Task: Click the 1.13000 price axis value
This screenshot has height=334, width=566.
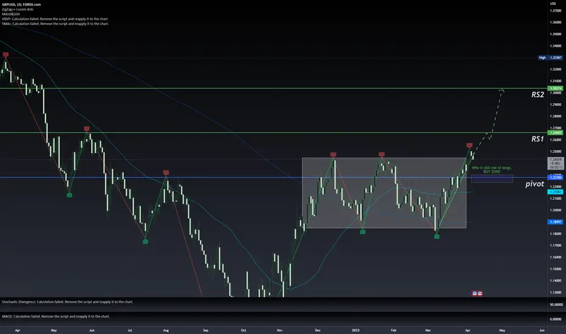Action: tap(556, 293)
